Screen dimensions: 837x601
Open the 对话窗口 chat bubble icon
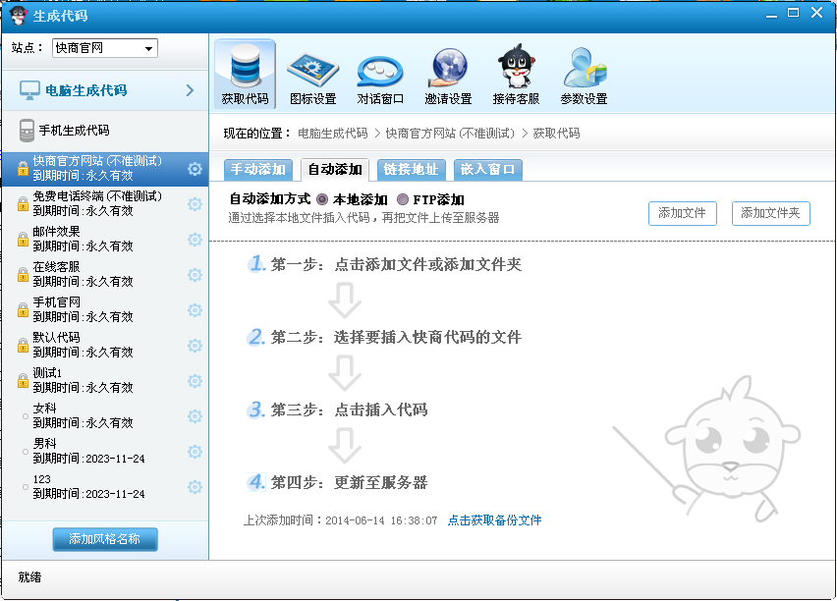click(380, 69)
